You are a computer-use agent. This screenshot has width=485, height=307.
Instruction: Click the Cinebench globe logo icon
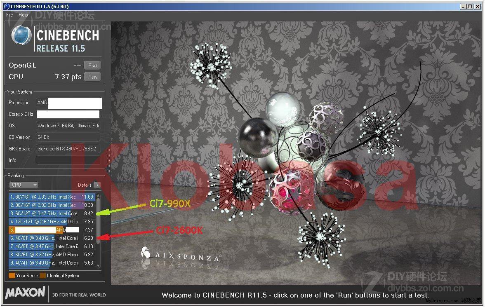click(21, 35)
